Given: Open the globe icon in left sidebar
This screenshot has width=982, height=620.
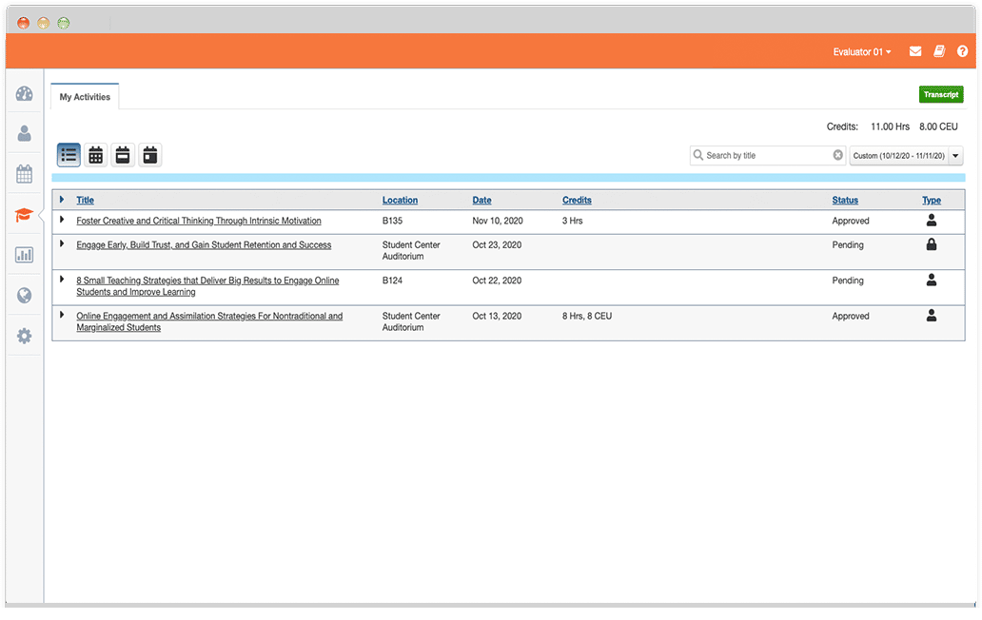Looking at the screenshot, I should click(x=25, y=296).
